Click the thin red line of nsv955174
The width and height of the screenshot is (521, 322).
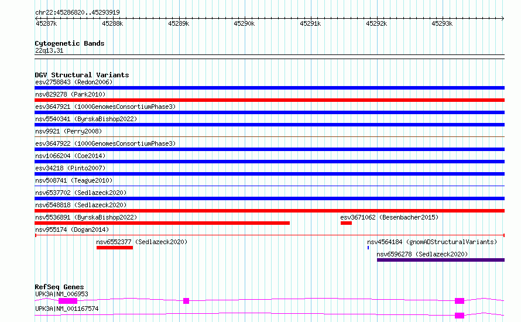point(269,235)
